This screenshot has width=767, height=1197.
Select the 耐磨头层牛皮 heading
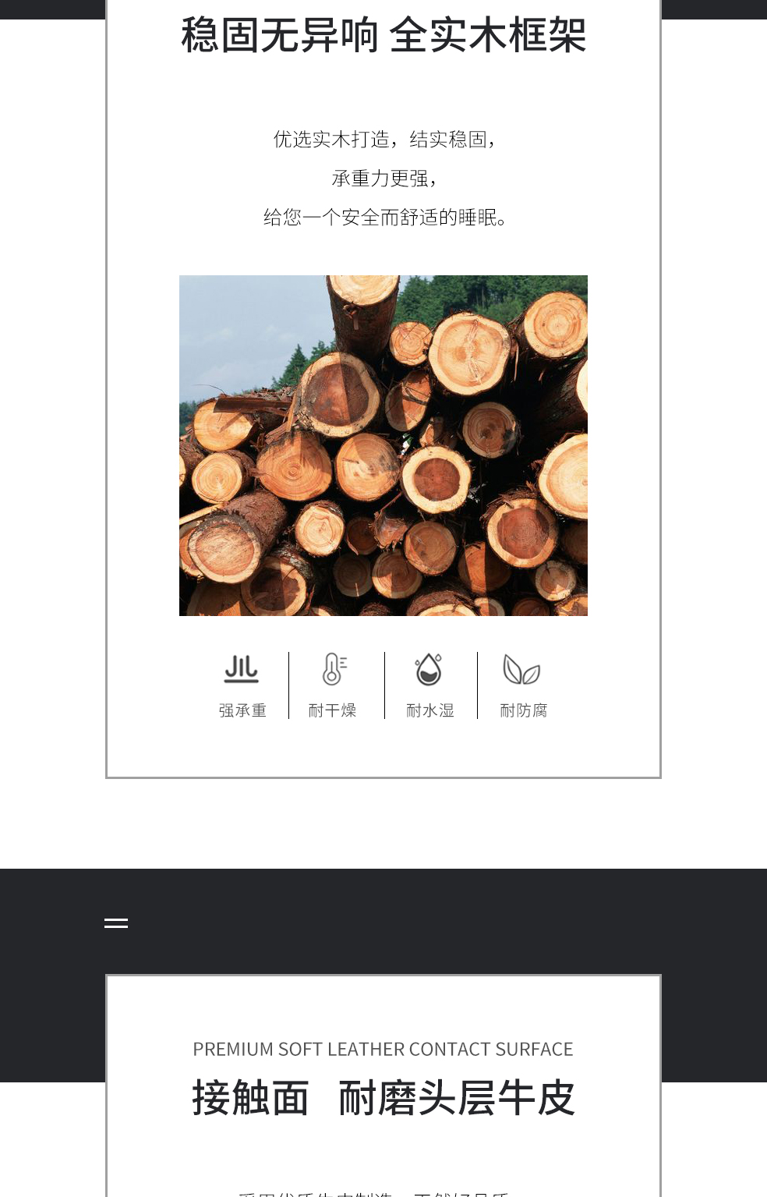point(457,1098)
